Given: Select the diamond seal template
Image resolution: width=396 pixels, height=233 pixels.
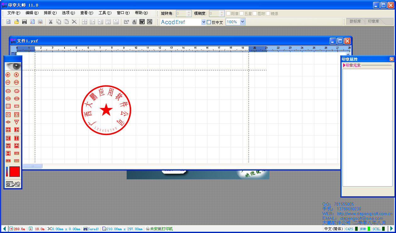Looking at the screenshot, I should (8, 122).
